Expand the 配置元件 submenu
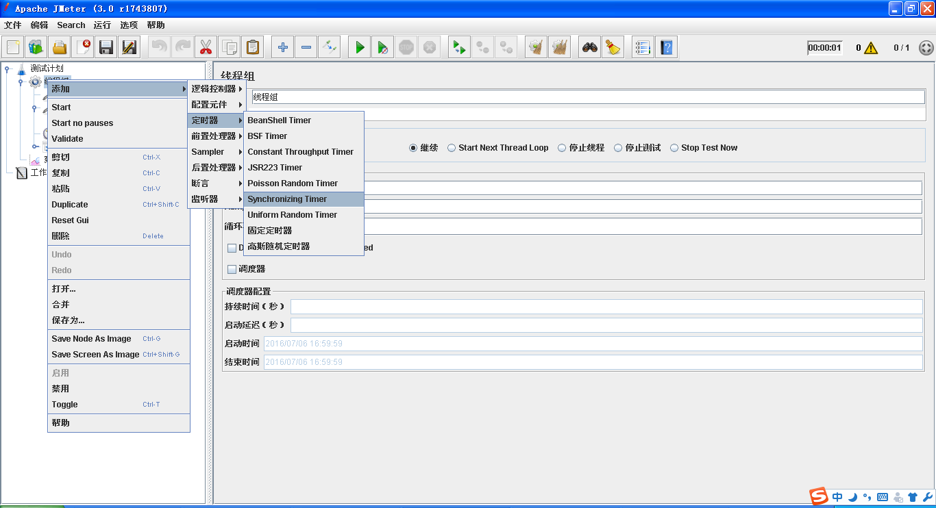This screenshot has width=936, height=508. coord(217,105)
